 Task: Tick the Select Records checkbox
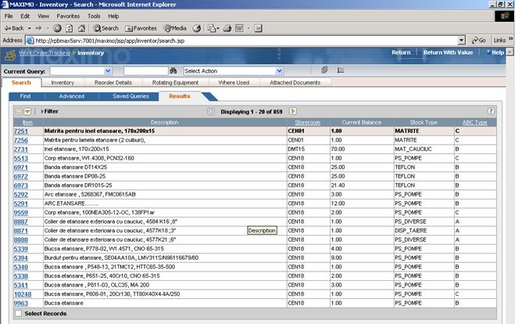19,314
